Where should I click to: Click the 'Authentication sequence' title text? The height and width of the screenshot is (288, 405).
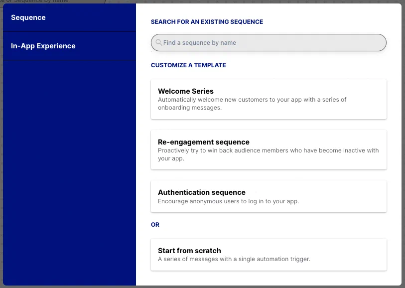pyautogui.click(x=202, y=192)
